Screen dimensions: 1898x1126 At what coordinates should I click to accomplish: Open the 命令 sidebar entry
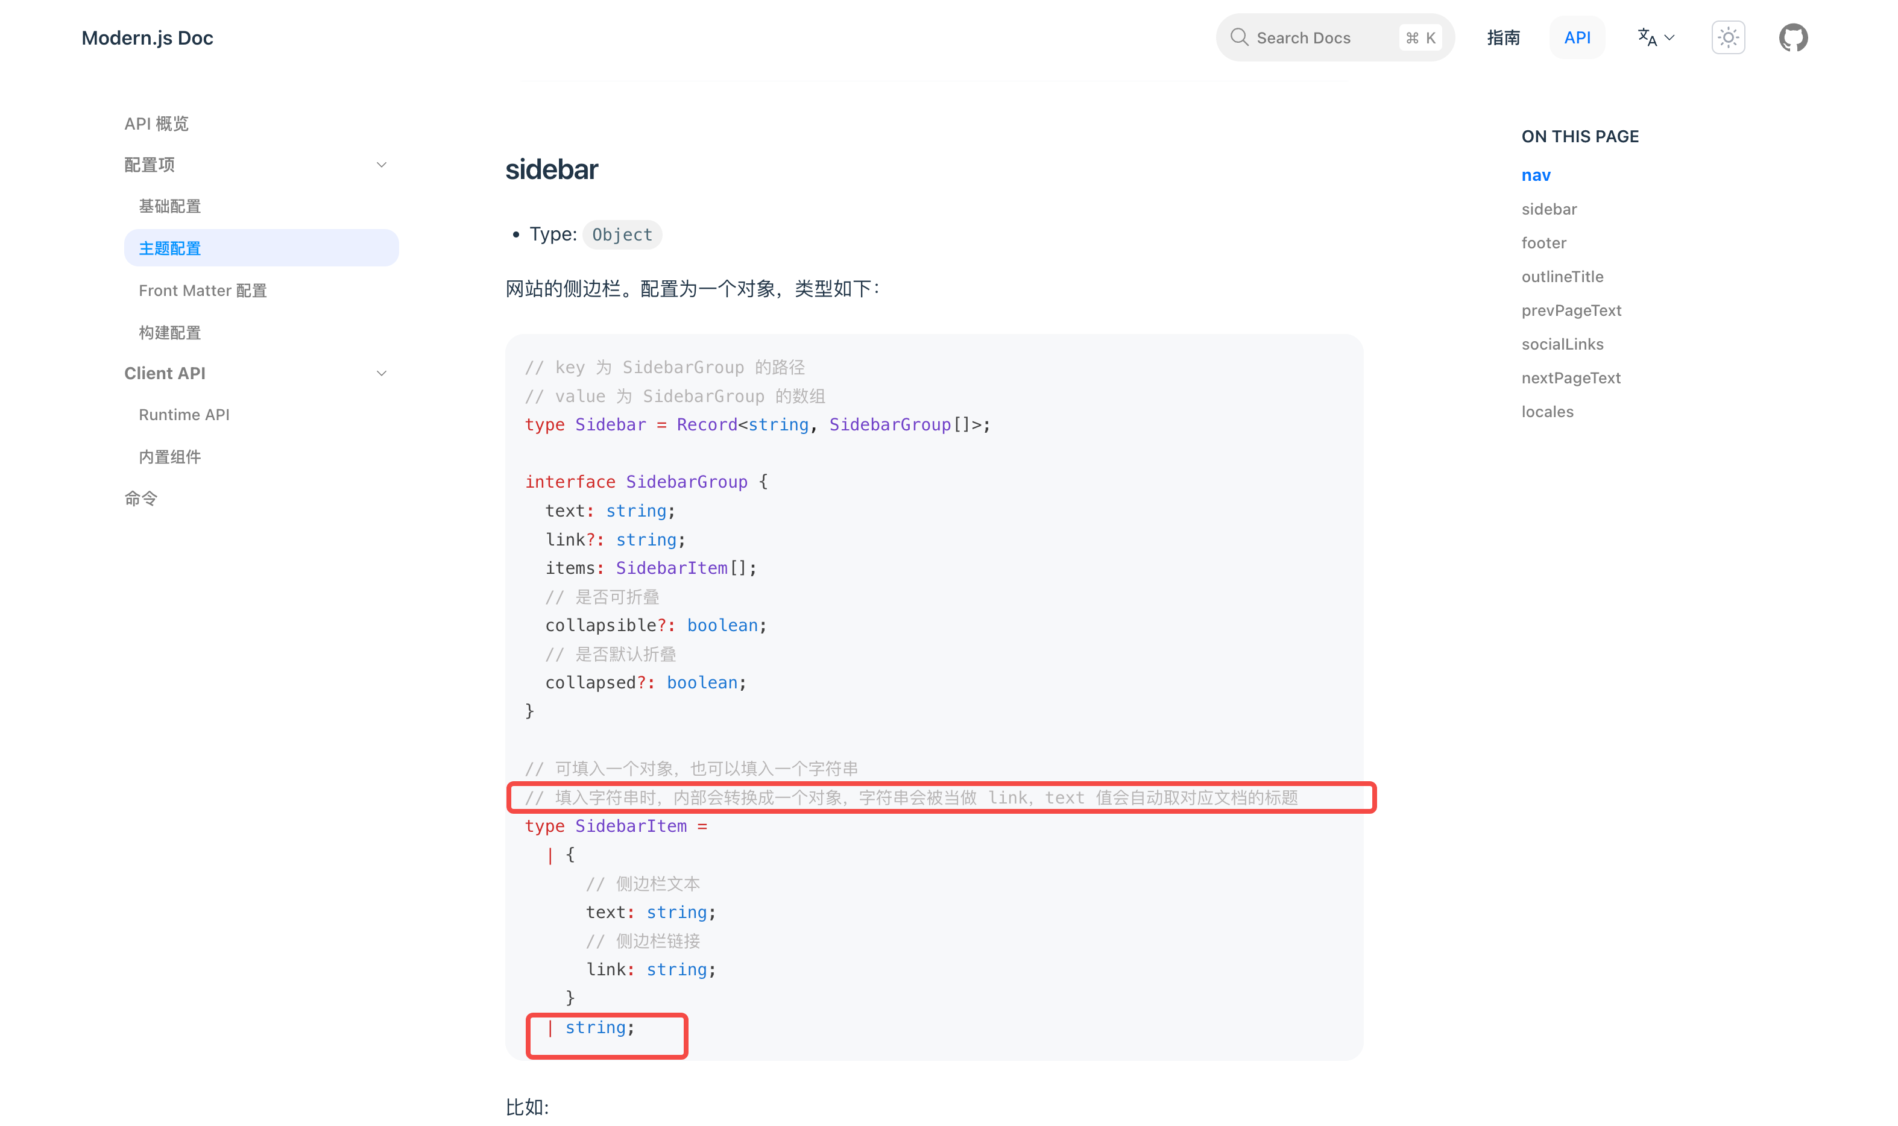140,498
